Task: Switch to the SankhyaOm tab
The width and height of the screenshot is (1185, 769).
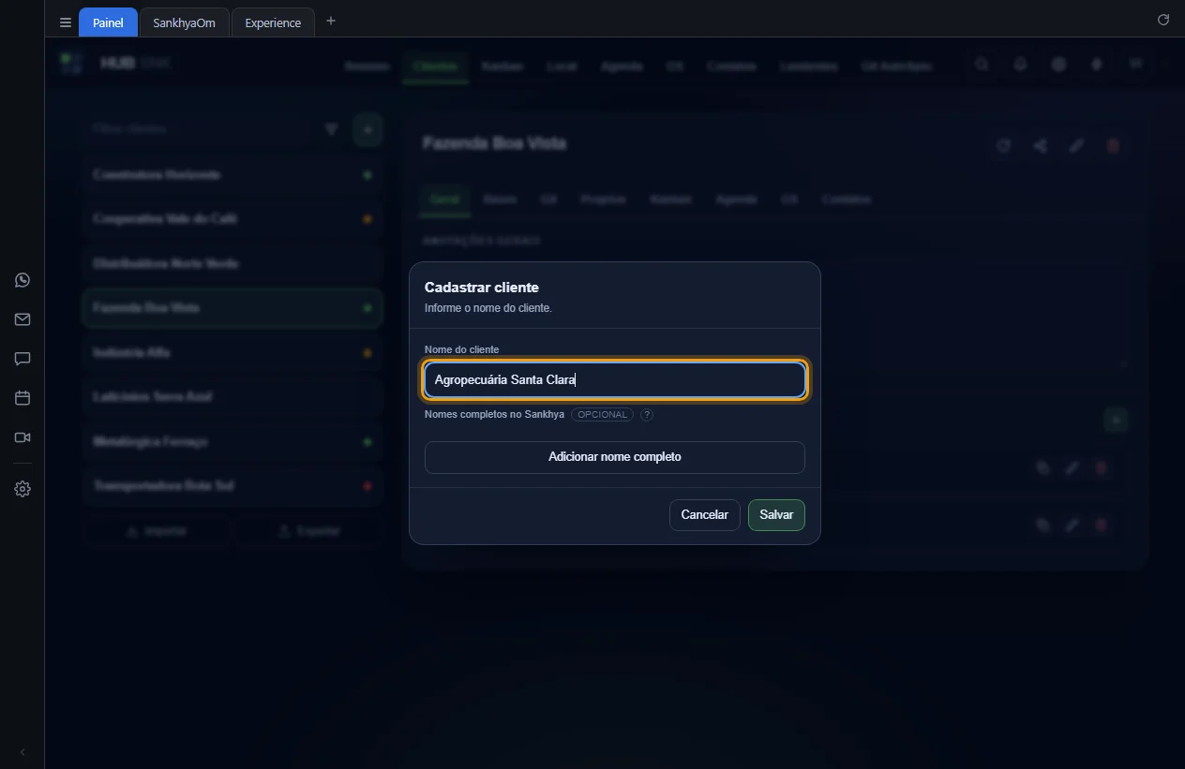Action: pos(184,22)
